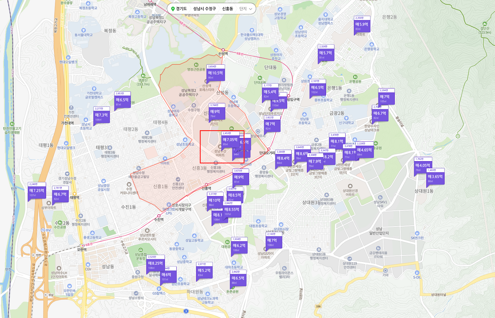Open the 매 6억 101㎡ price marker
The image size is (495, 318).
coord(168,275)
